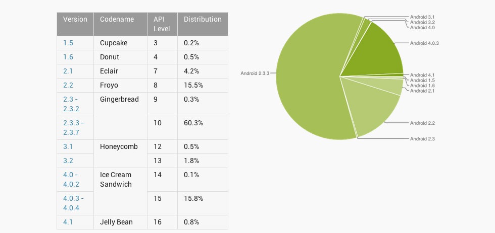Open the 1.5 version link
The width and height of the screenshot is (495, 233).
(x=68, y=43)
